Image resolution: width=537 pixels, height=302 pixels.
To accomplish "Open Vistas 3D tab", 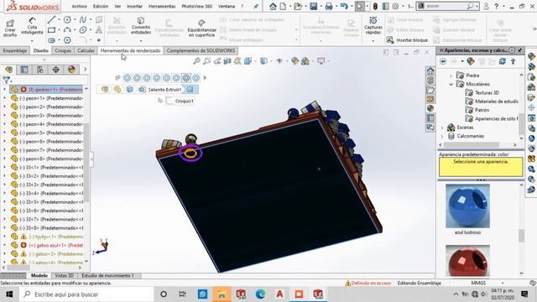I will pos(65,275).
